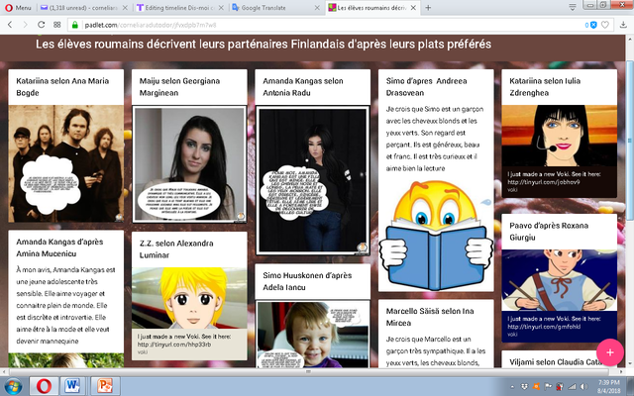Click text Je crois que Simo est un garçon
This screenshot has height=396, width=634.
click(435, 109)
